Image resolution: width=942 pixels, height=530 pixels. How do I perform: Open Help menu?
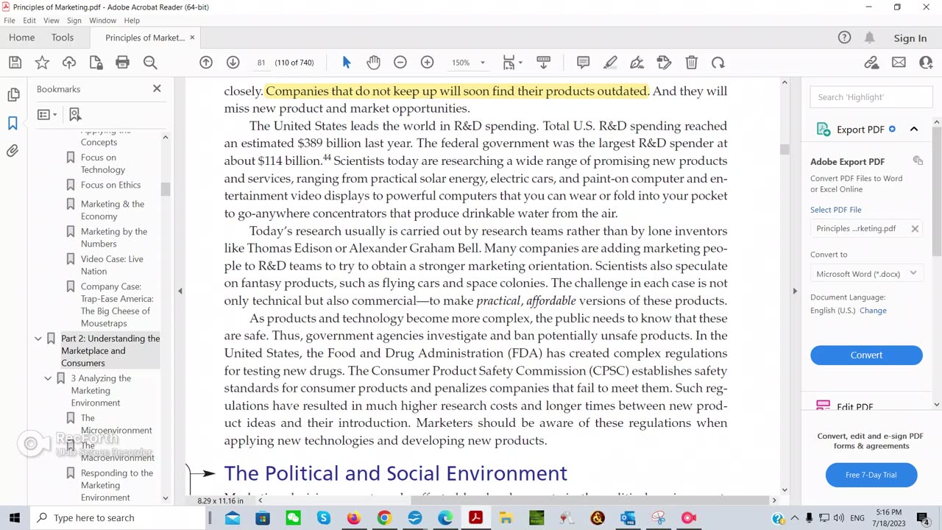132,21
